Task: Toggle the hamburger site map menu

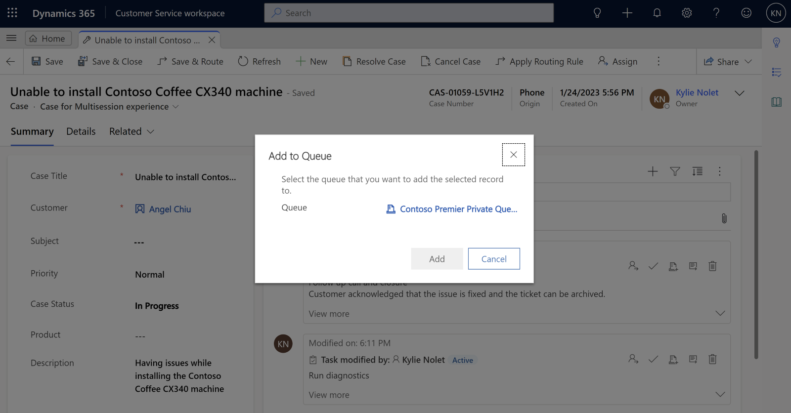Action: click(11, 38)
